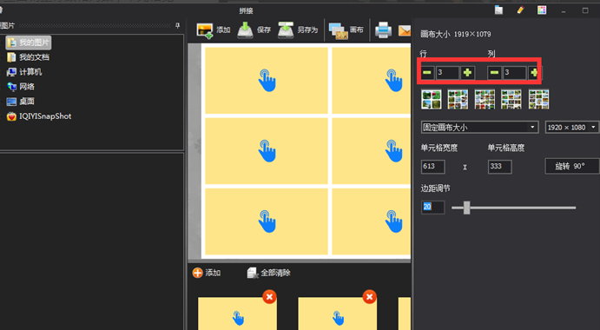
Task: Remove the second thumbnail with red X
Action: [x=369, y=297]
